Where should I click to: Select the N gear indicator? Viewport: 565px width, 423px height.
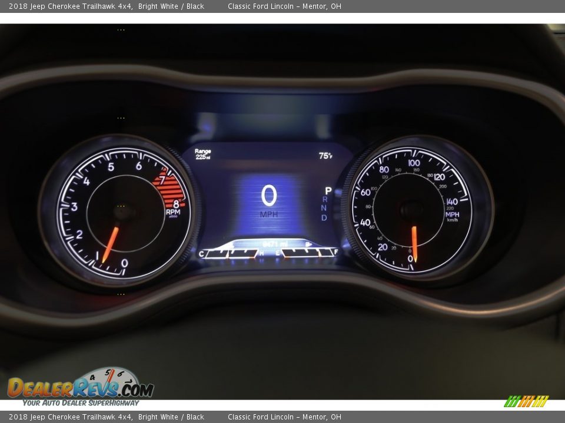coord(324,209)
